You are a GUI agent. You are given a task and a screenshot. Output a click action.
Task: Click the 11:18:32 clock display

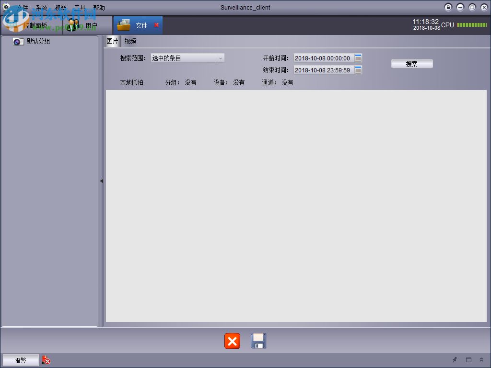426,22
